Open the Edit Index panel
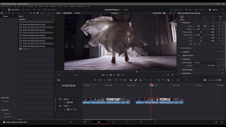 pyautogui.click(x=37, y=10)
